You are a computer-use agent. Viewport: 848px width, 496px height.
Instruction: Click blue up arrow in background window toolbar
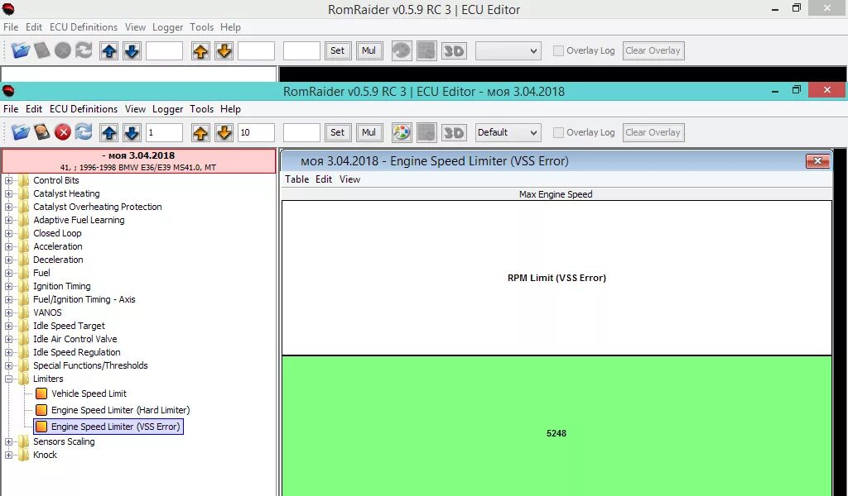109,51
